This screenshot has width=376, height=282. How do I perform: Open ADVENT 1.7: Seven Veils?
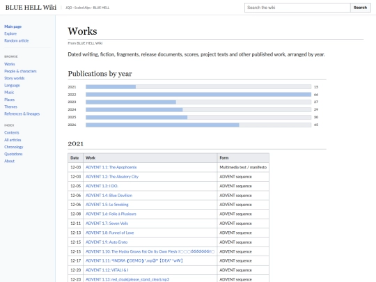click(x=107, y=224)
